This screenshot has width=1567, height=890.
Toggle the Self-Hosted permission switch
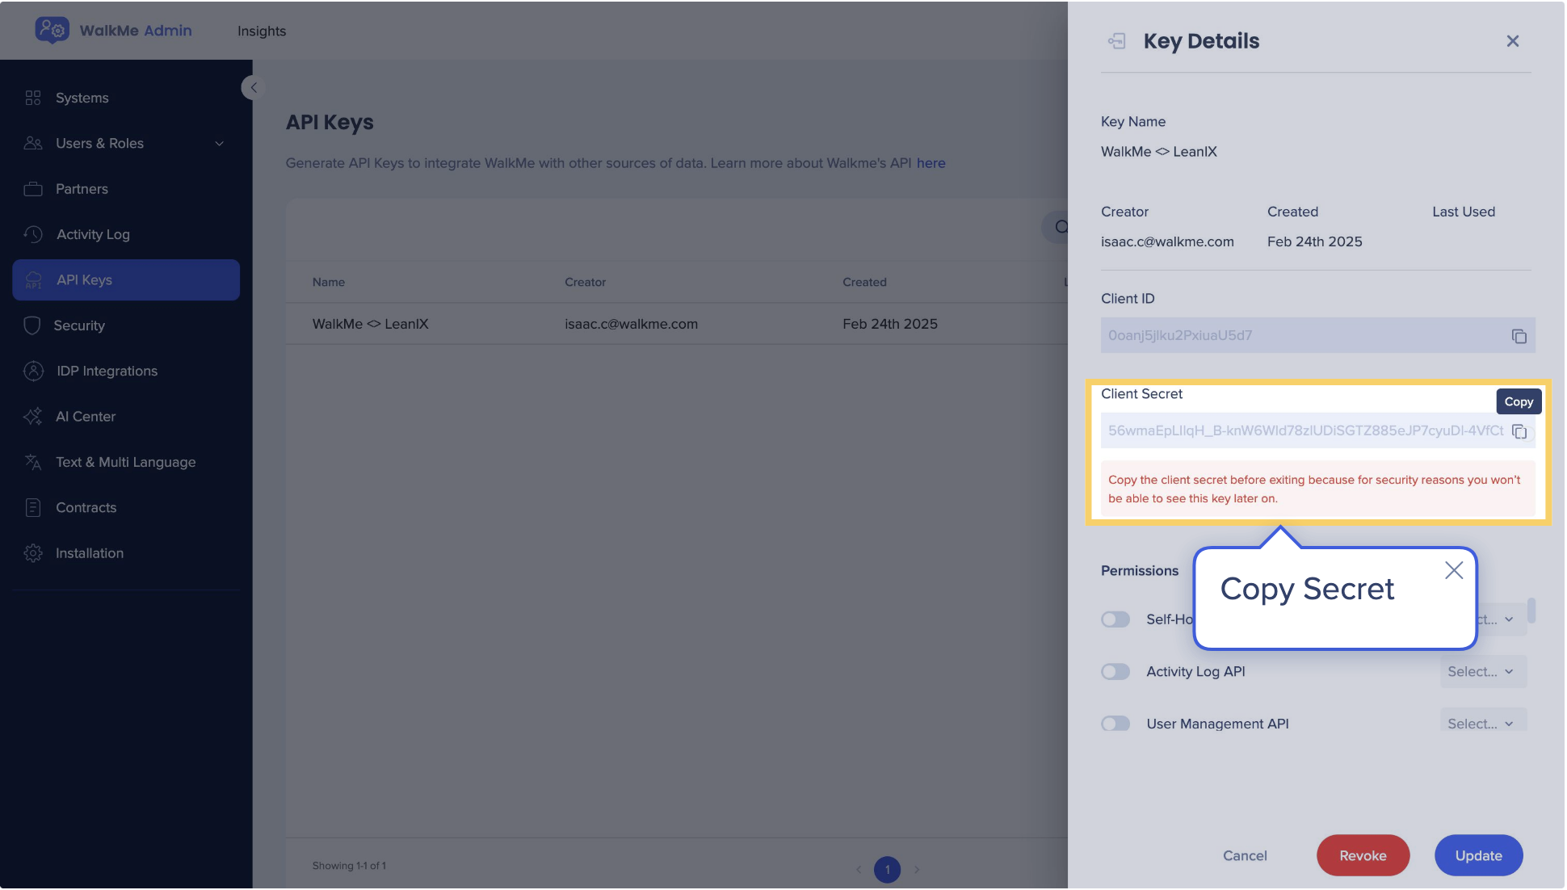tap(1115, 619)
